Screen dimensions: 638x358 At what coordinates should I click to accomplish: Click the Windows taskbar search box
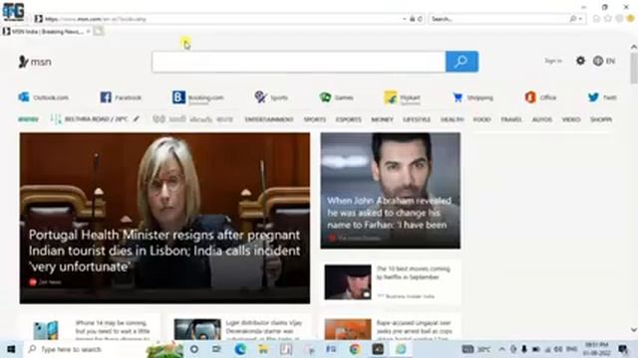pyautogui.click(x=85, y=349)
